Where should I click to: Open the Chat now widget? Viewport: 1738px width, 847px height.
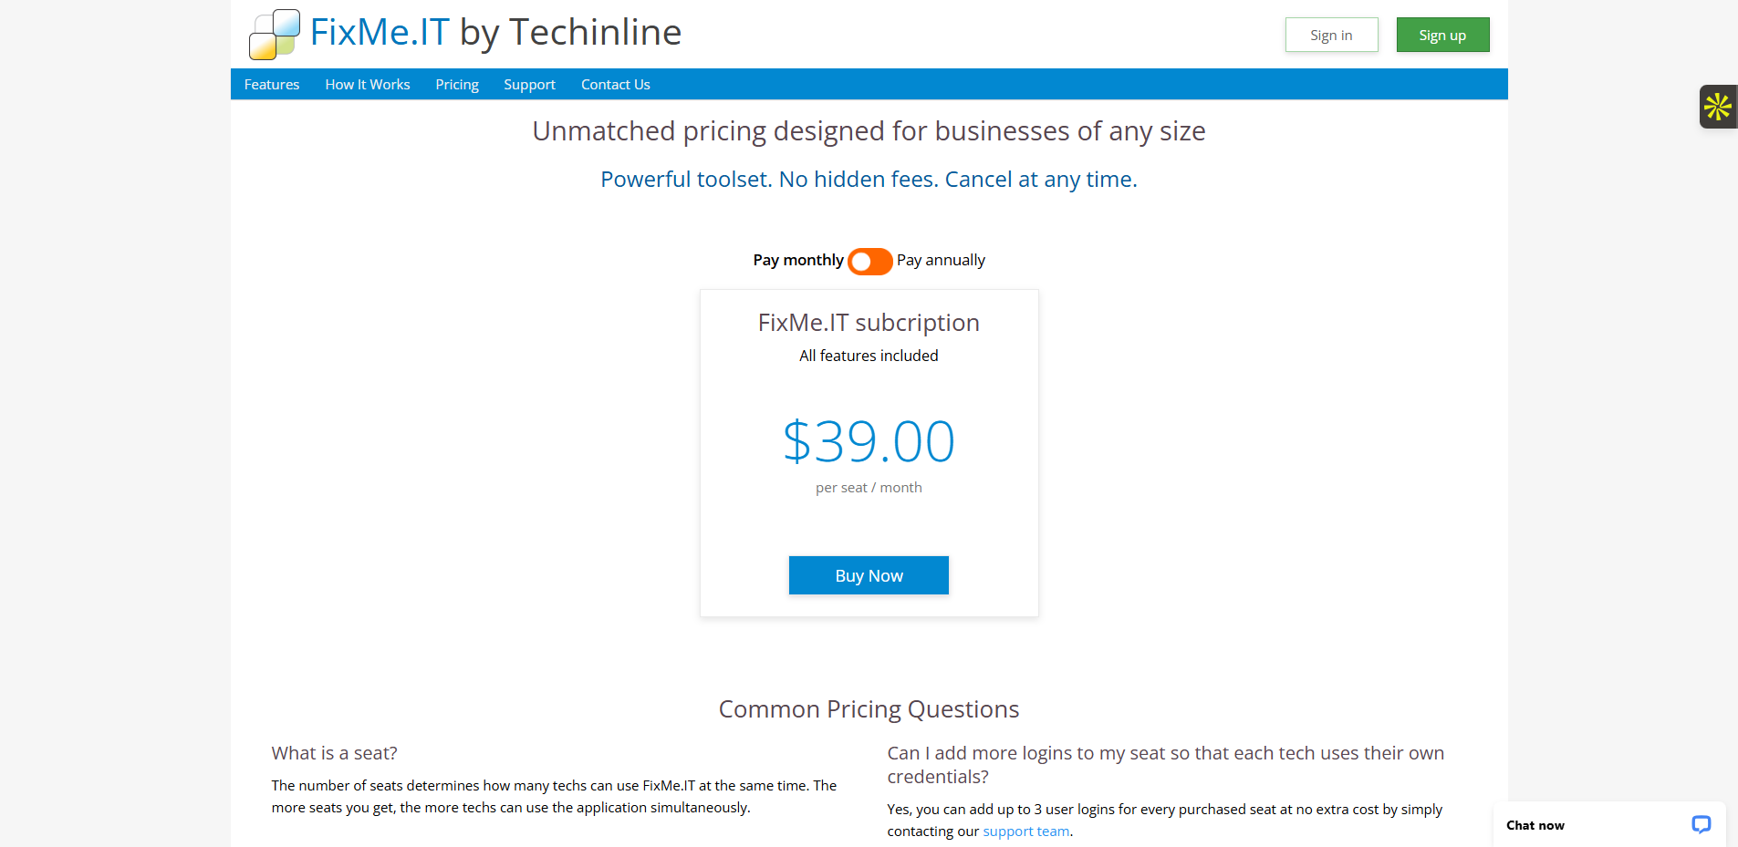(x=1535, y=825)
